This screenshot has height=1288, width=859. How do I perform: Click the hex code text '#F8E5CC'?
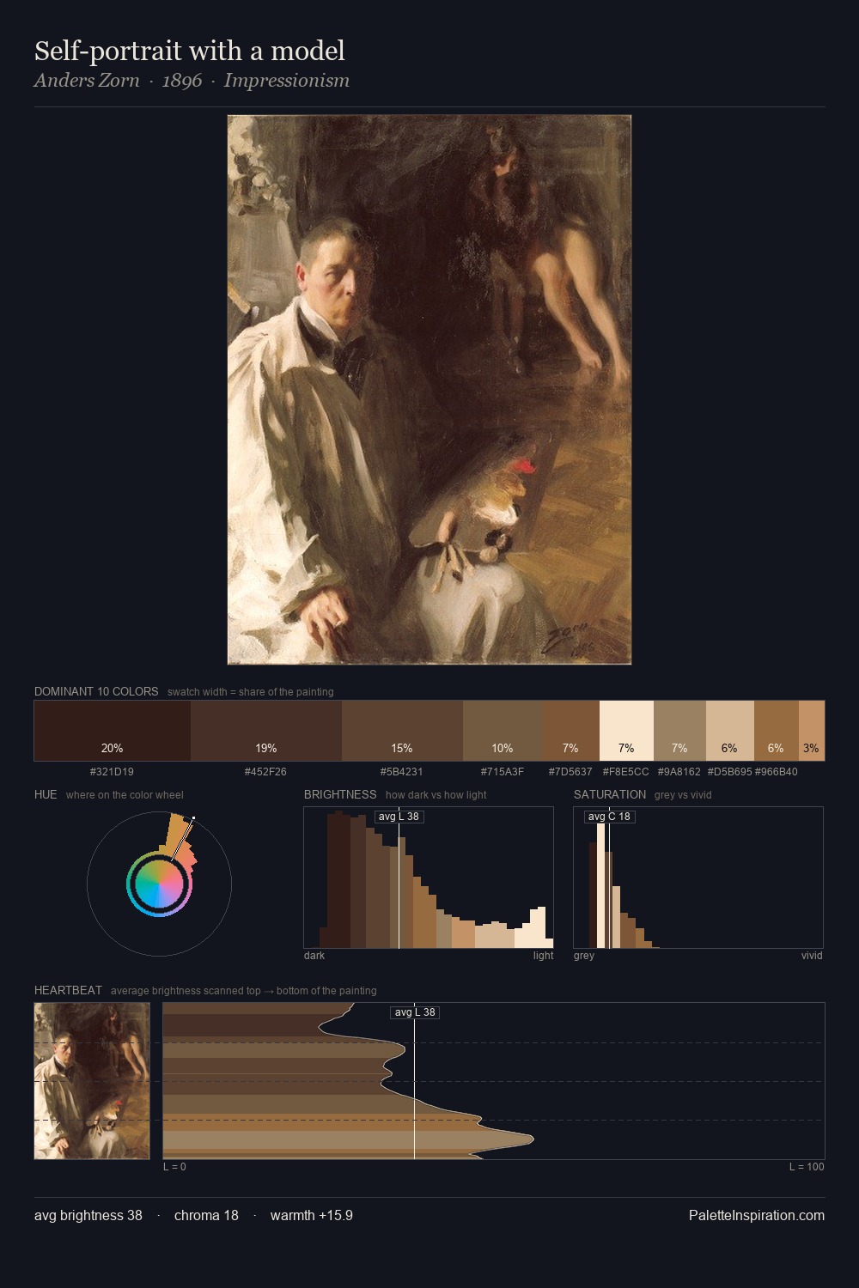tap(626, 772)
